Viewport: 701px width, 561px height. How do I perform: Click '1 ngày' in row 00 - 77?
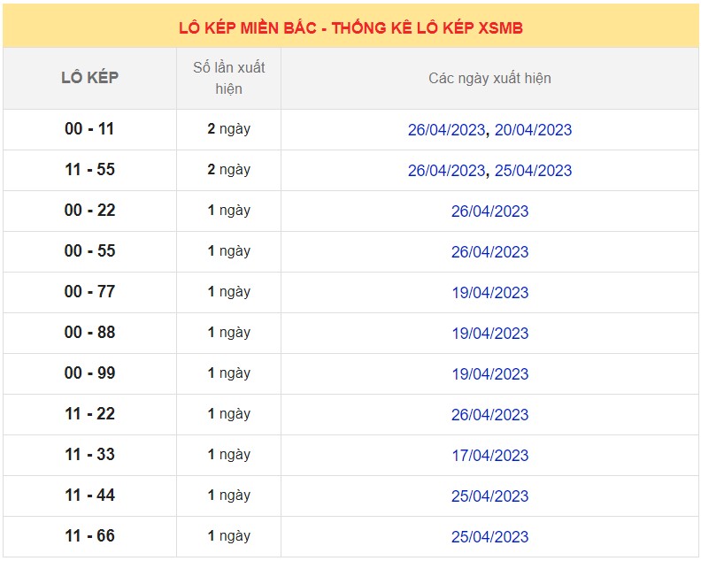[x=229, y=292]
